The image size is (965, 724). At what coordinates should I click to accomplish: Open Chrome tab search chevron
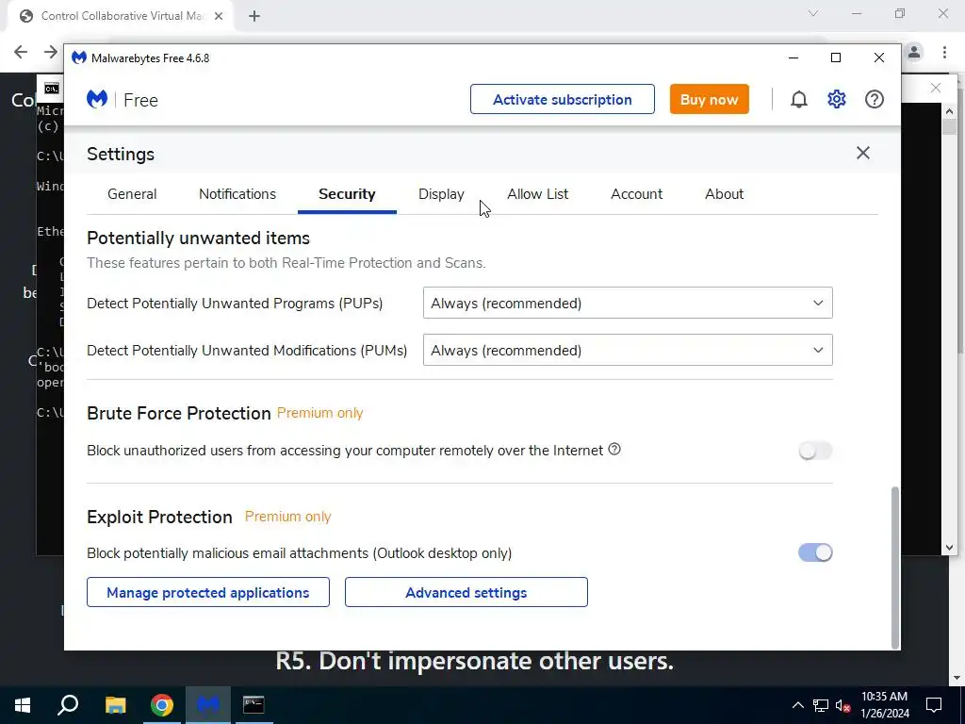[x=813, y=13]
